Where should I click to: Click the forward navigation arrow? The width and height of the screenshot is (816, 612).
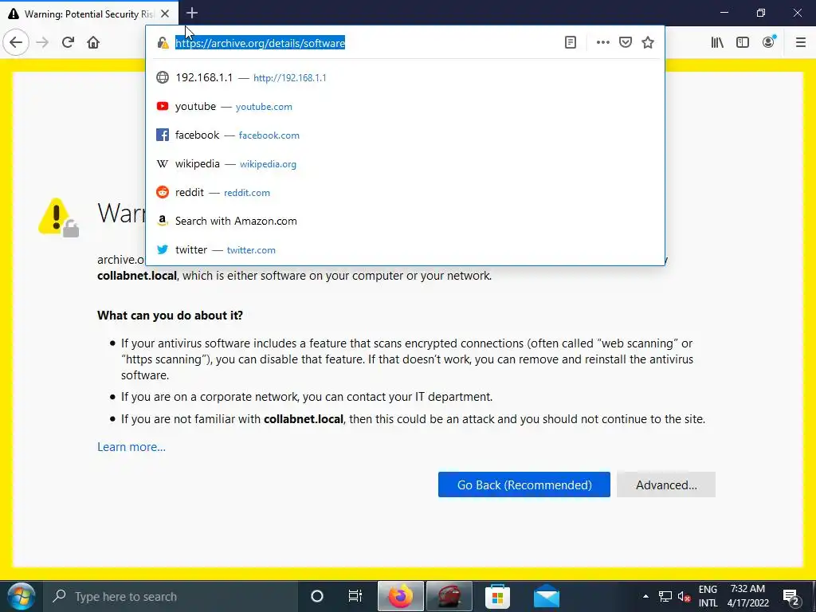[x=42, y=42]
